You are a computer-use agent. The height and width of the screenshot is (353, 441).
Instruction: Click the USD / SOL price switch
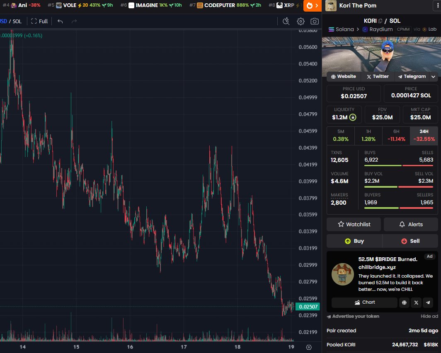point(11,22)
